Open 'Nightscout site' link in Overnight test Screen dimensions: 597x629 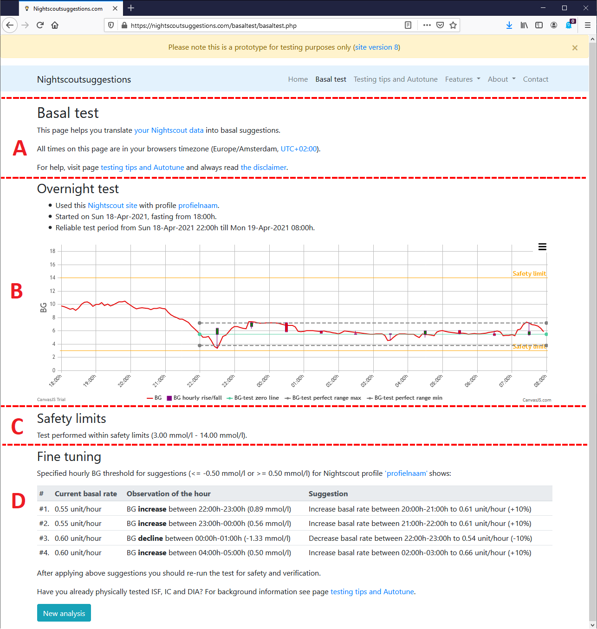[112, 206]
